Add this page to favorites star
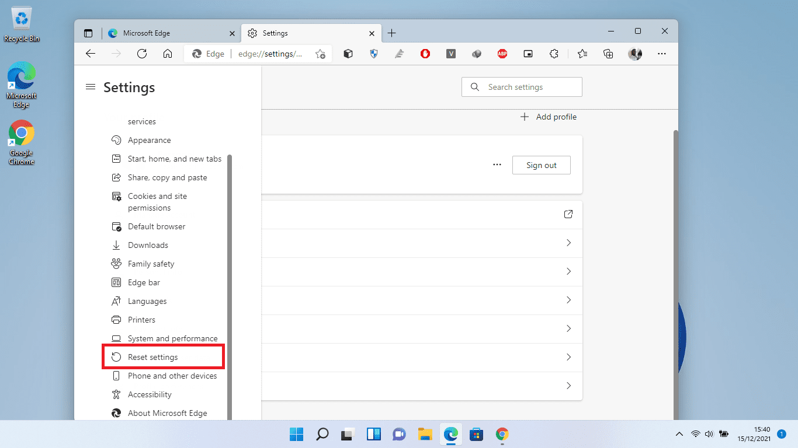Image resolution: width=798 pixels, height=448 pixels. coord(320,54)
